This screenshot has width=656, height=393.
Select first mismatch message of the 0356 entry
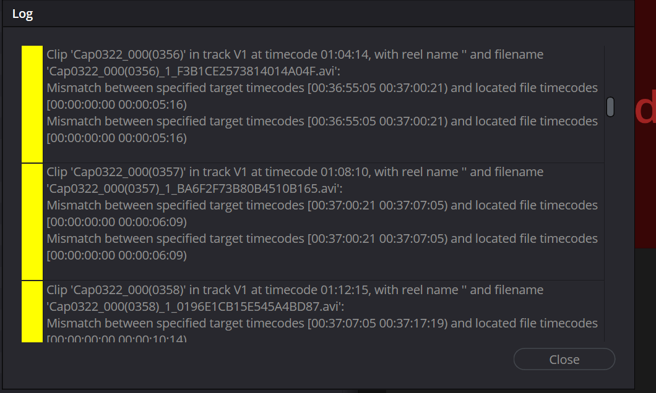[322, 96]
